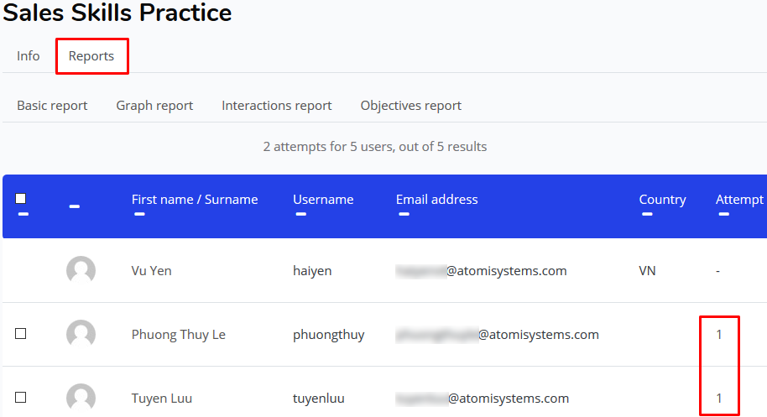Hide the Email address column dash icon
This screenshot has height=417, width=767.
pos(404,214)
